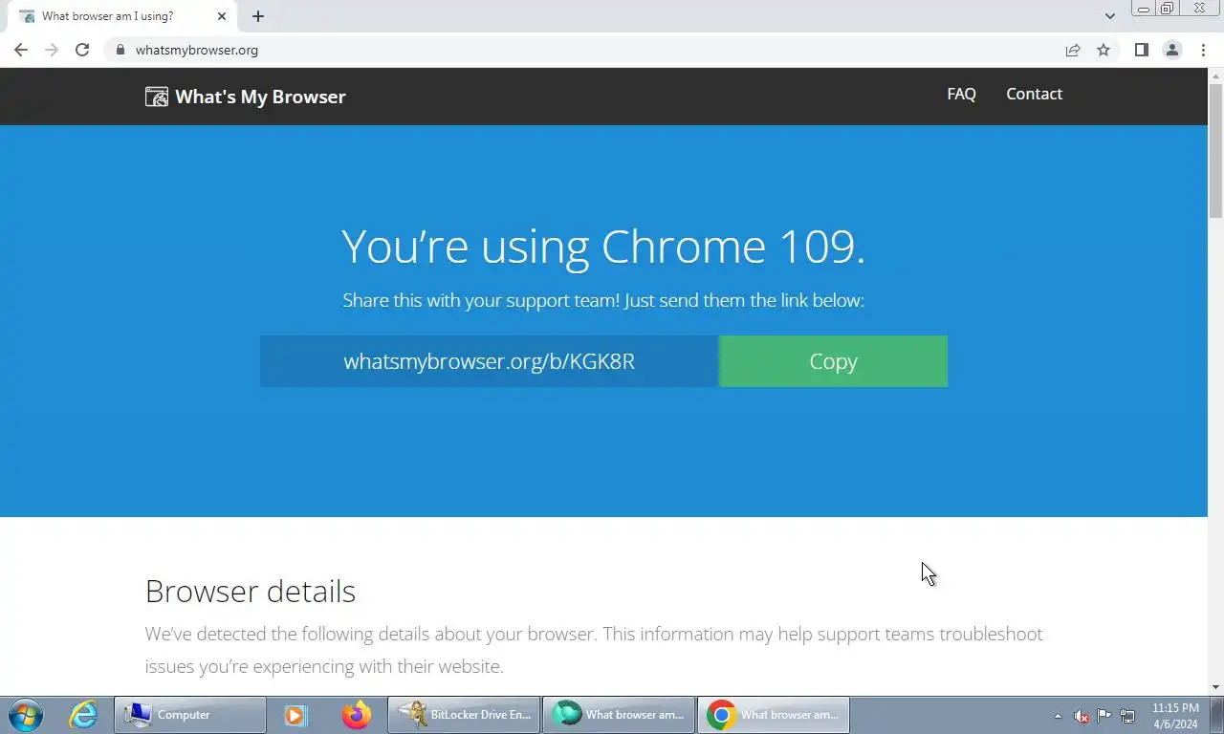Click the scrollbar up arrow

click(x=1216, y=75)
